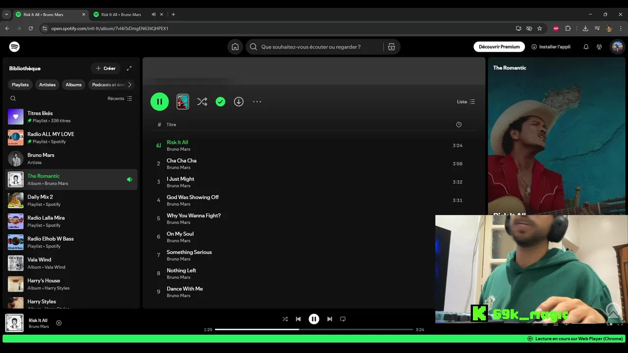Reload the page in Chrome

(30, 28)
